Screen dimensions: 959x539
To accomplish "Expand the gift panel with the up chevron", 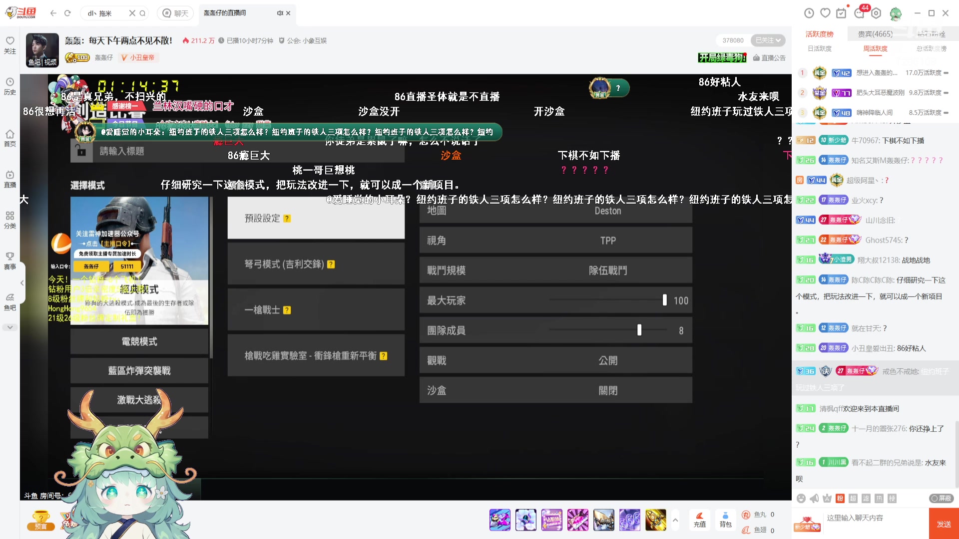I will (675, 520).
